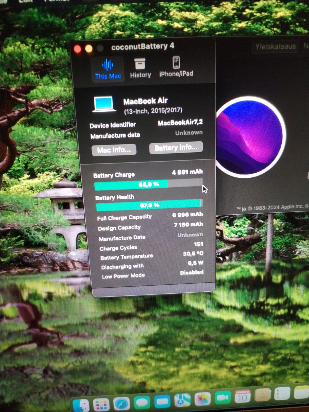Click the 7 150 mAh design capacity value

pyautogui.click(x=189, y=225)
